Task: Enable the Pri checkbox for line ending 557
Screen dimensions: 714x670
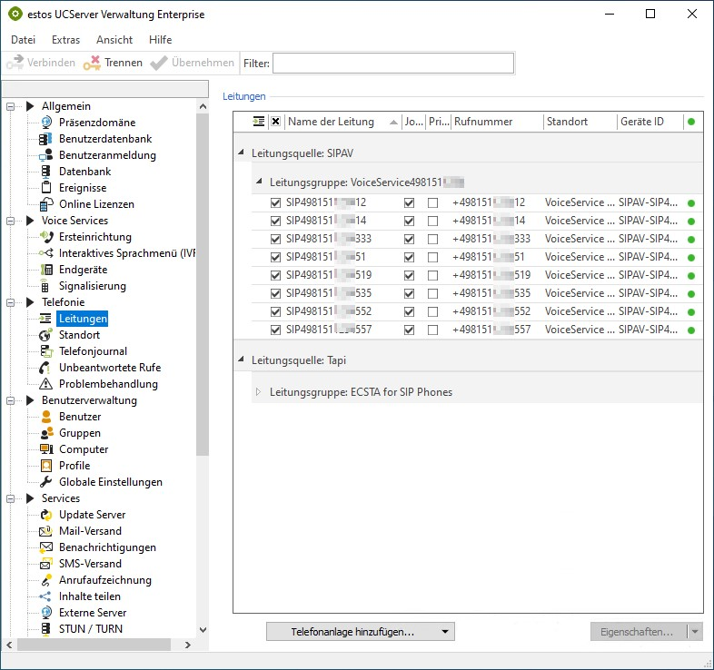Action: (433, 330)
